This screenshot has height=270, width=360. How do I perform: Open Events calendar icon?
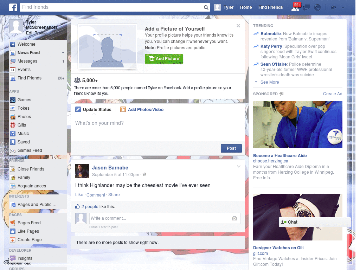(x=13, y=70)
